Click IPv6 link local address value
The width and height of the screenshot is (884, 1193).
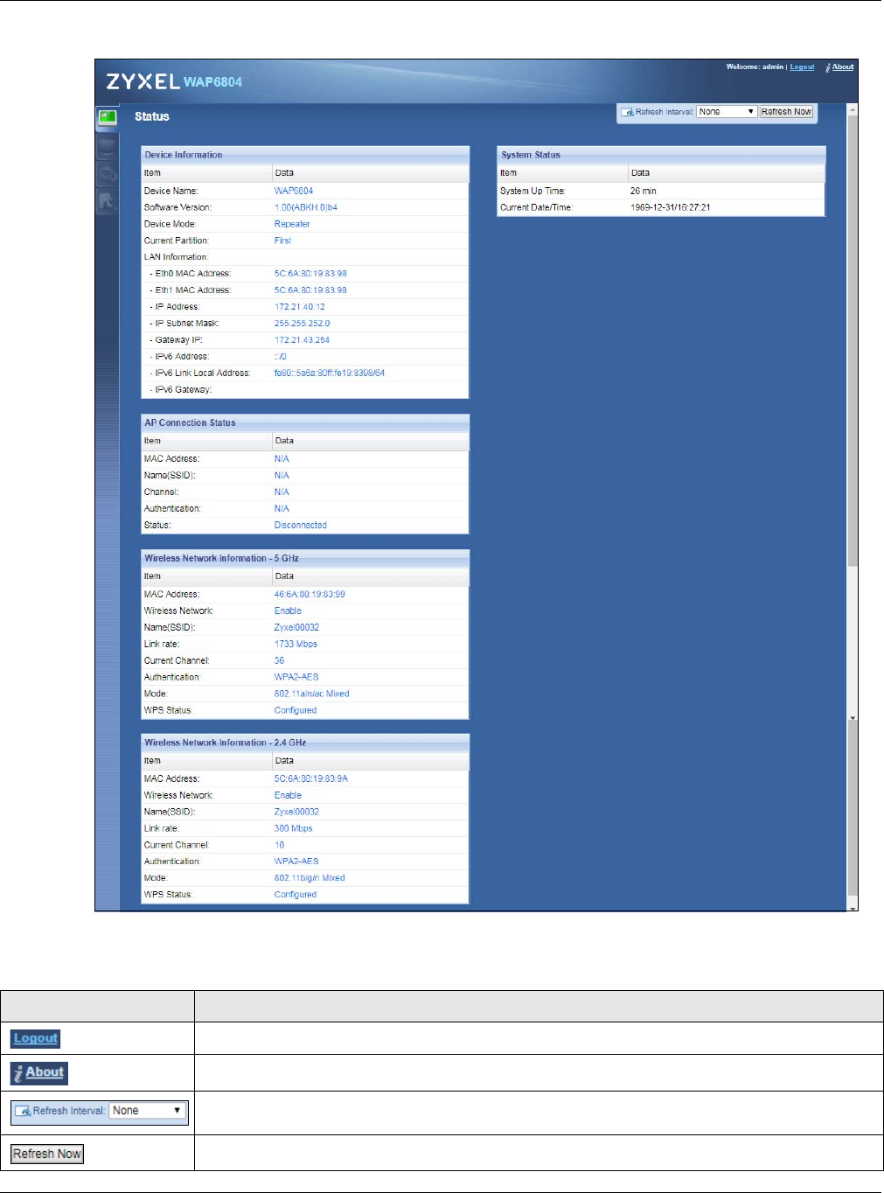pyautogui.click(x=330, y=373)
